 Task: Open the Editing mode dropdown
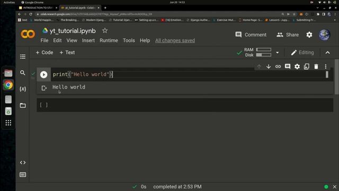pos(302,53)
